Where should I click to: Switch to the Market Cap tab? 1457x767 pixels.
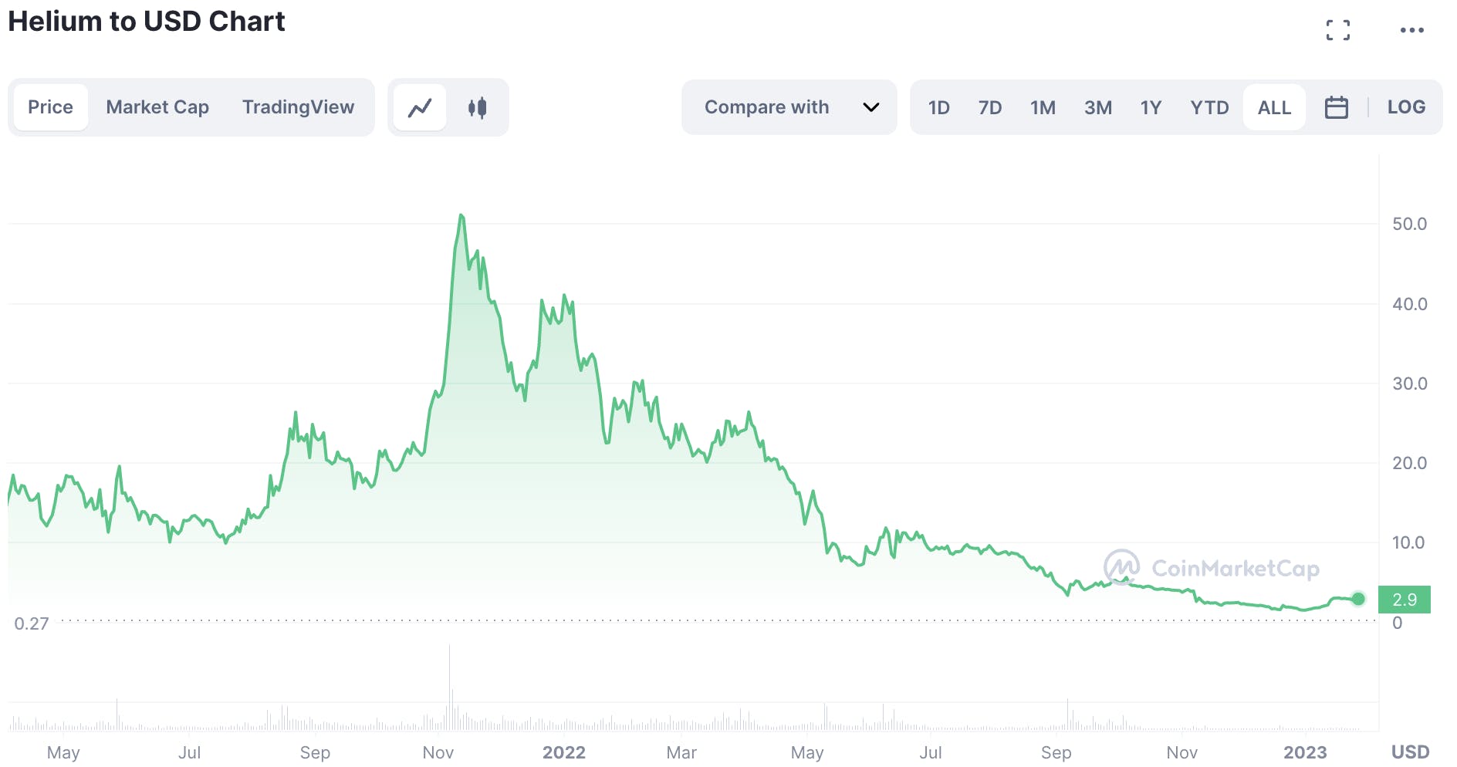(157, 107)
